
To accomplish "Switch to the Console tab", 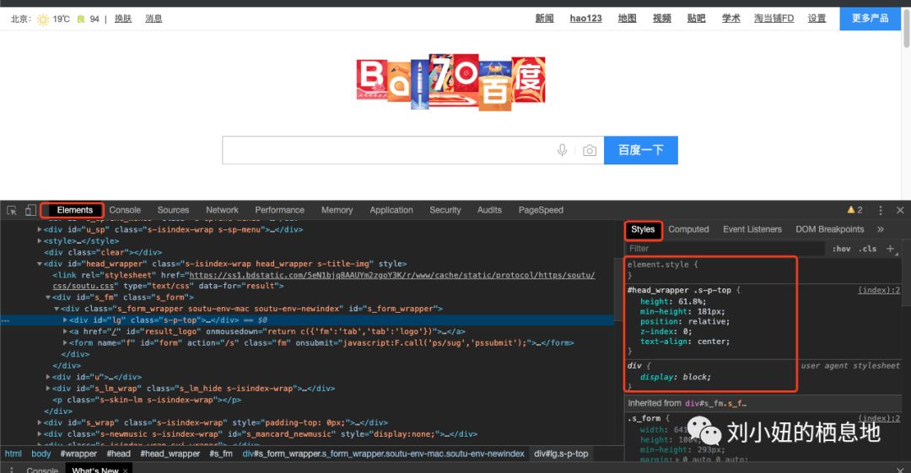I will coord(125,210).
